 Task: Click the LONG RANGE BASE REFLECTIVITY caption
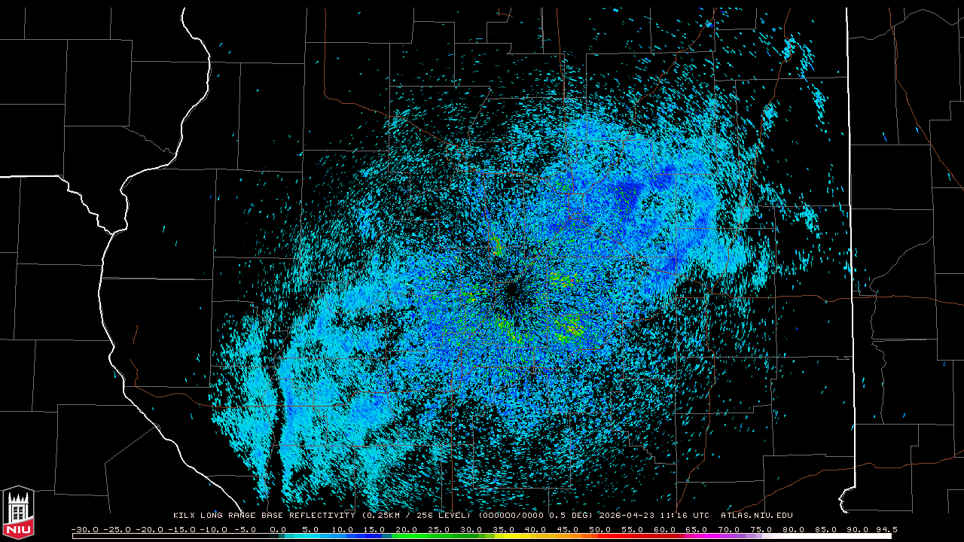(x=278, y=516)
